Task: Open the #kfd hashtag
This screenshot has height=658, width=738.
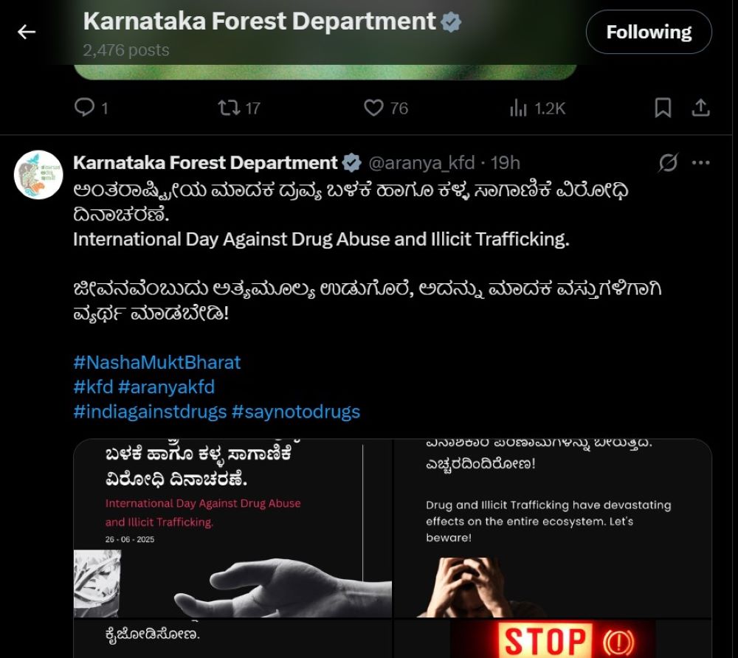Action: (x=93, y=387)
